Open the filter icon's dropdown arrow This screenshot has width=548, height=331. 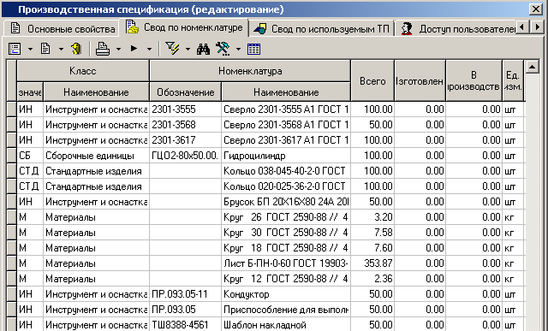[188, 50]
